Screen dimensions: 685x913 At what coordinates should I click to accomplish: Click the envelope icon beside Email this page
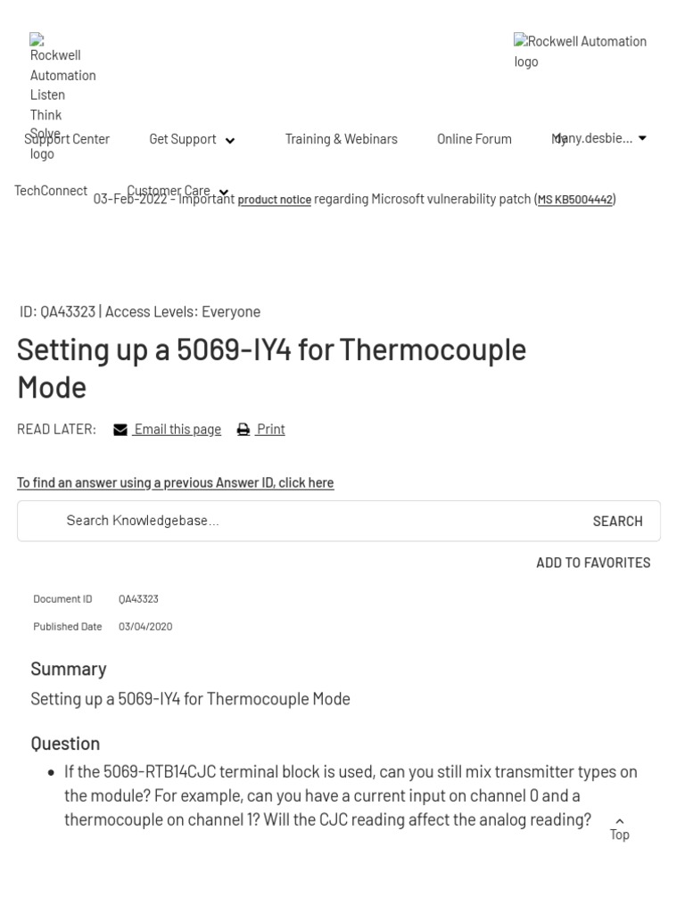coord(120,430)
